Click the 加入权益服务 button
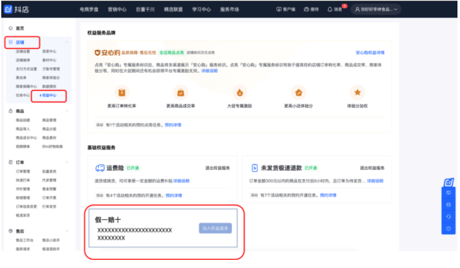 click(215, 228)
